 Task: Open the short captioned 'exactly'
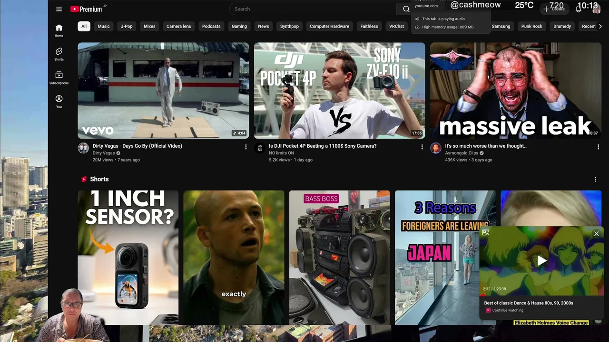point(234,257)
